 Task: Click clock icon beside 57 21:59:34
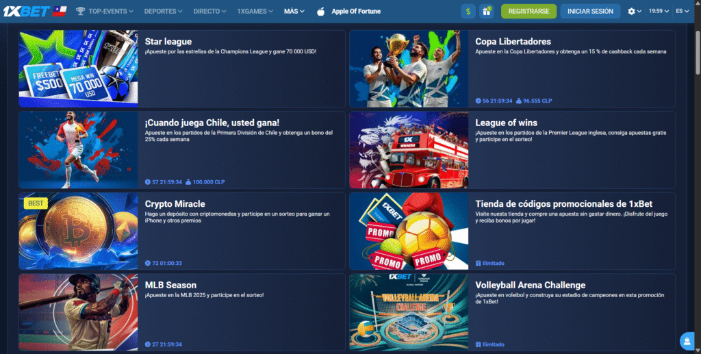click(148, 182)
